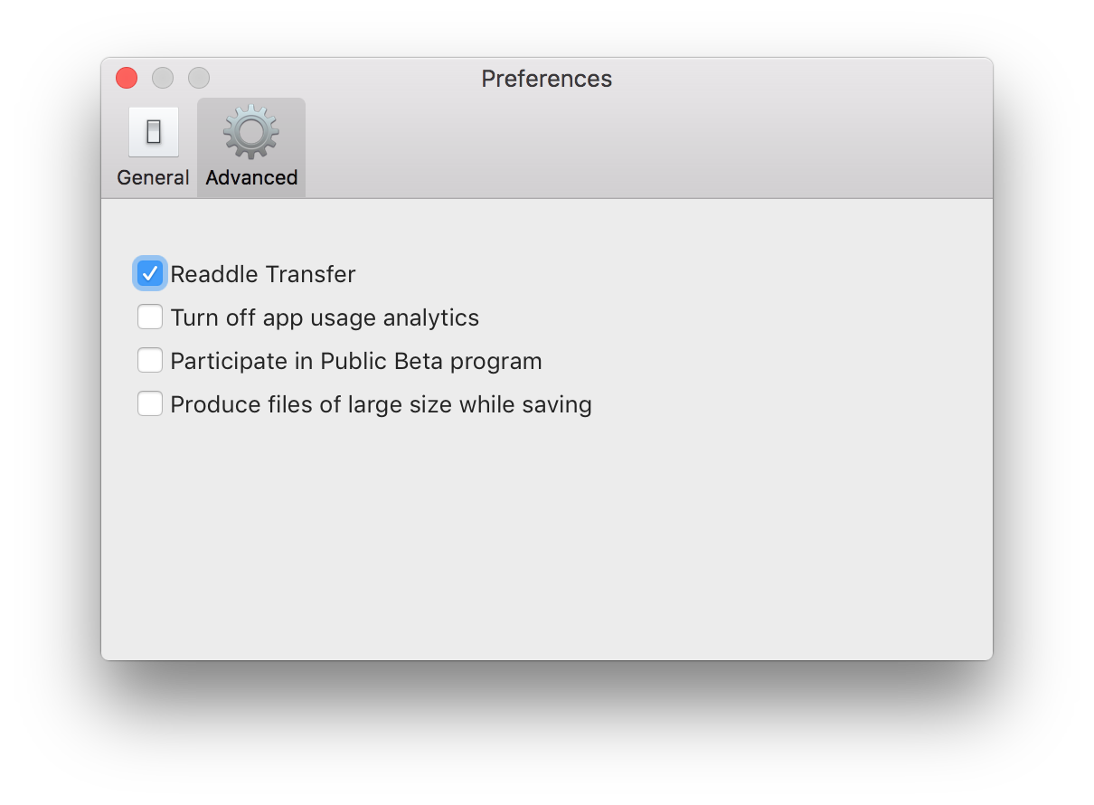Click the Advanced gear icon
1094x805 pixels.
click(x=251, y=133)
